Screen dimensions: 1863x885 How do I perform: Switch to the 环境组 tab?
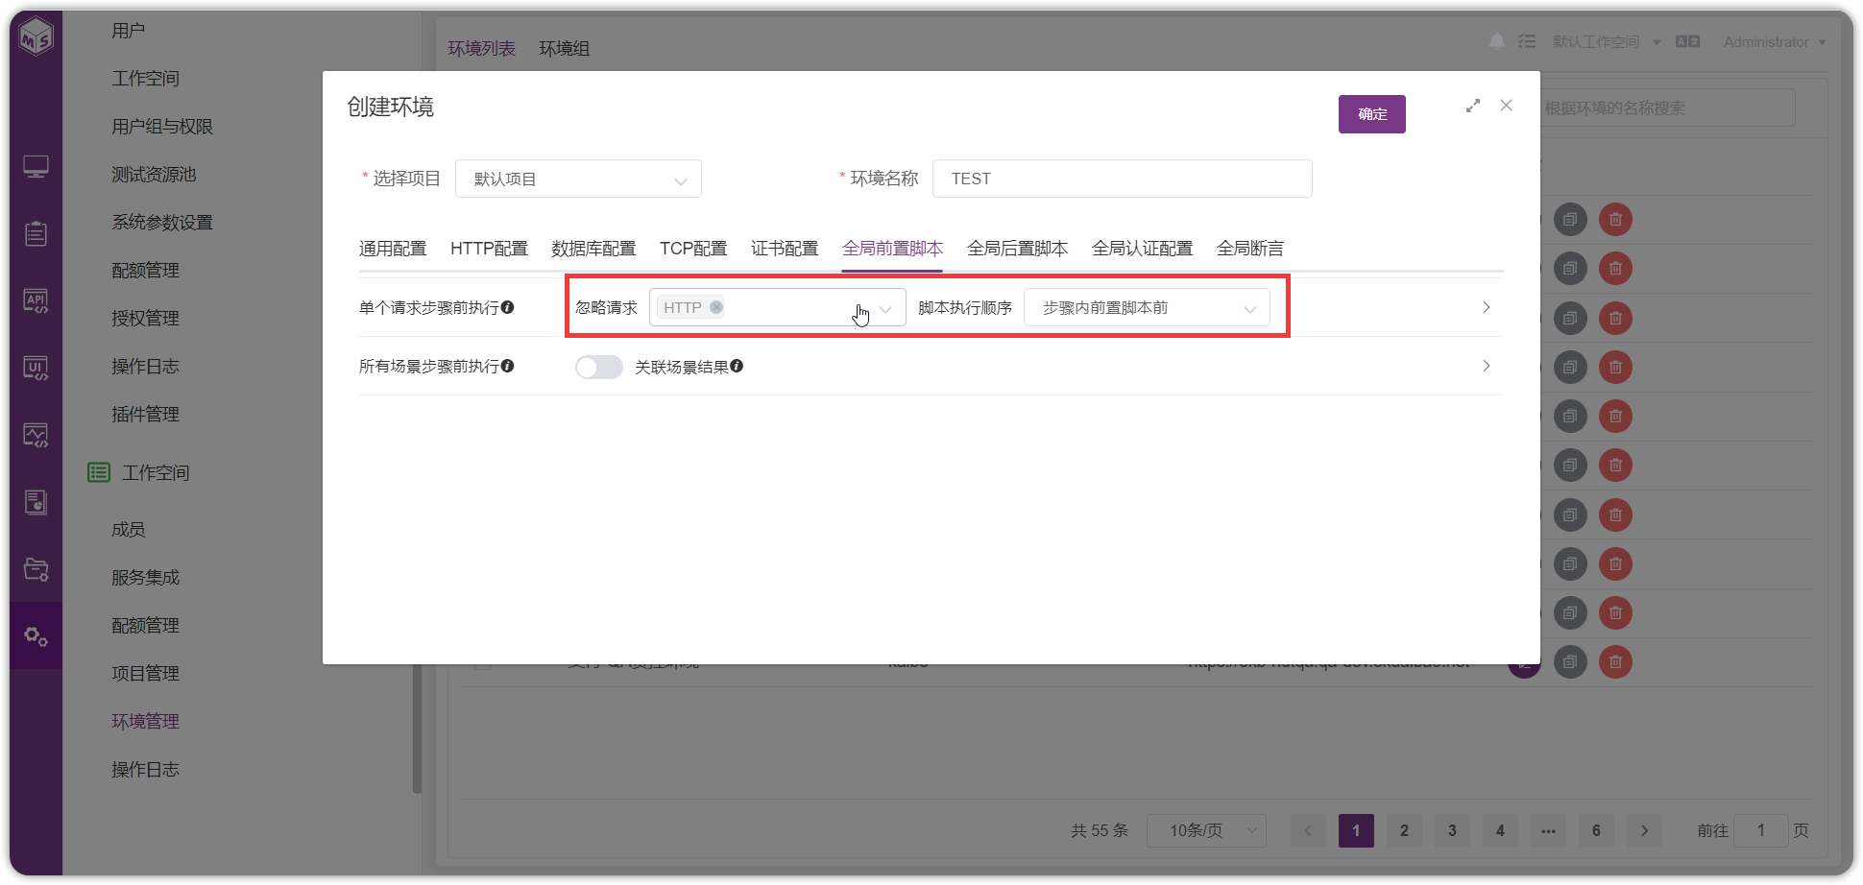[x=565, y=48]
